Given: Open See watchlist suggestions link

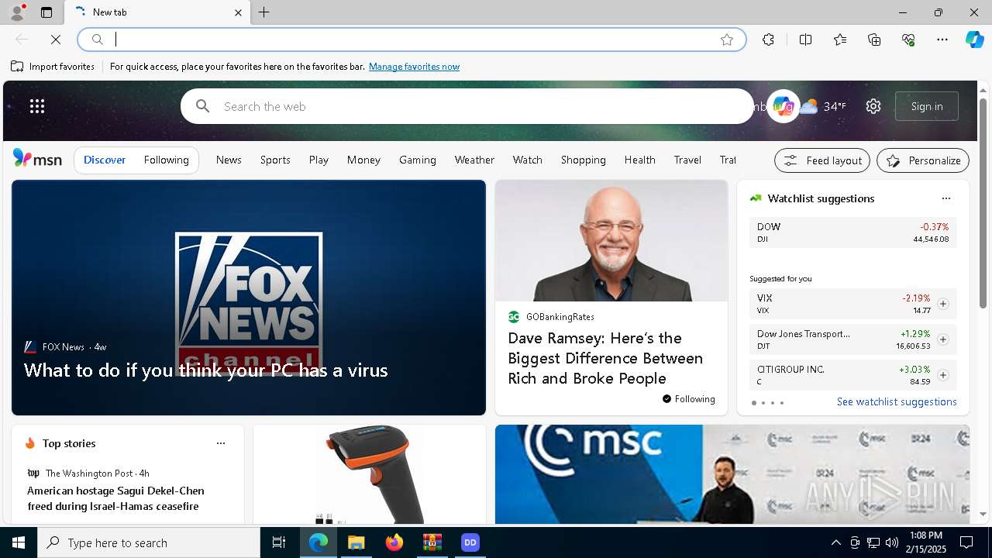Looking at the screenshot, I should (897, 401).
